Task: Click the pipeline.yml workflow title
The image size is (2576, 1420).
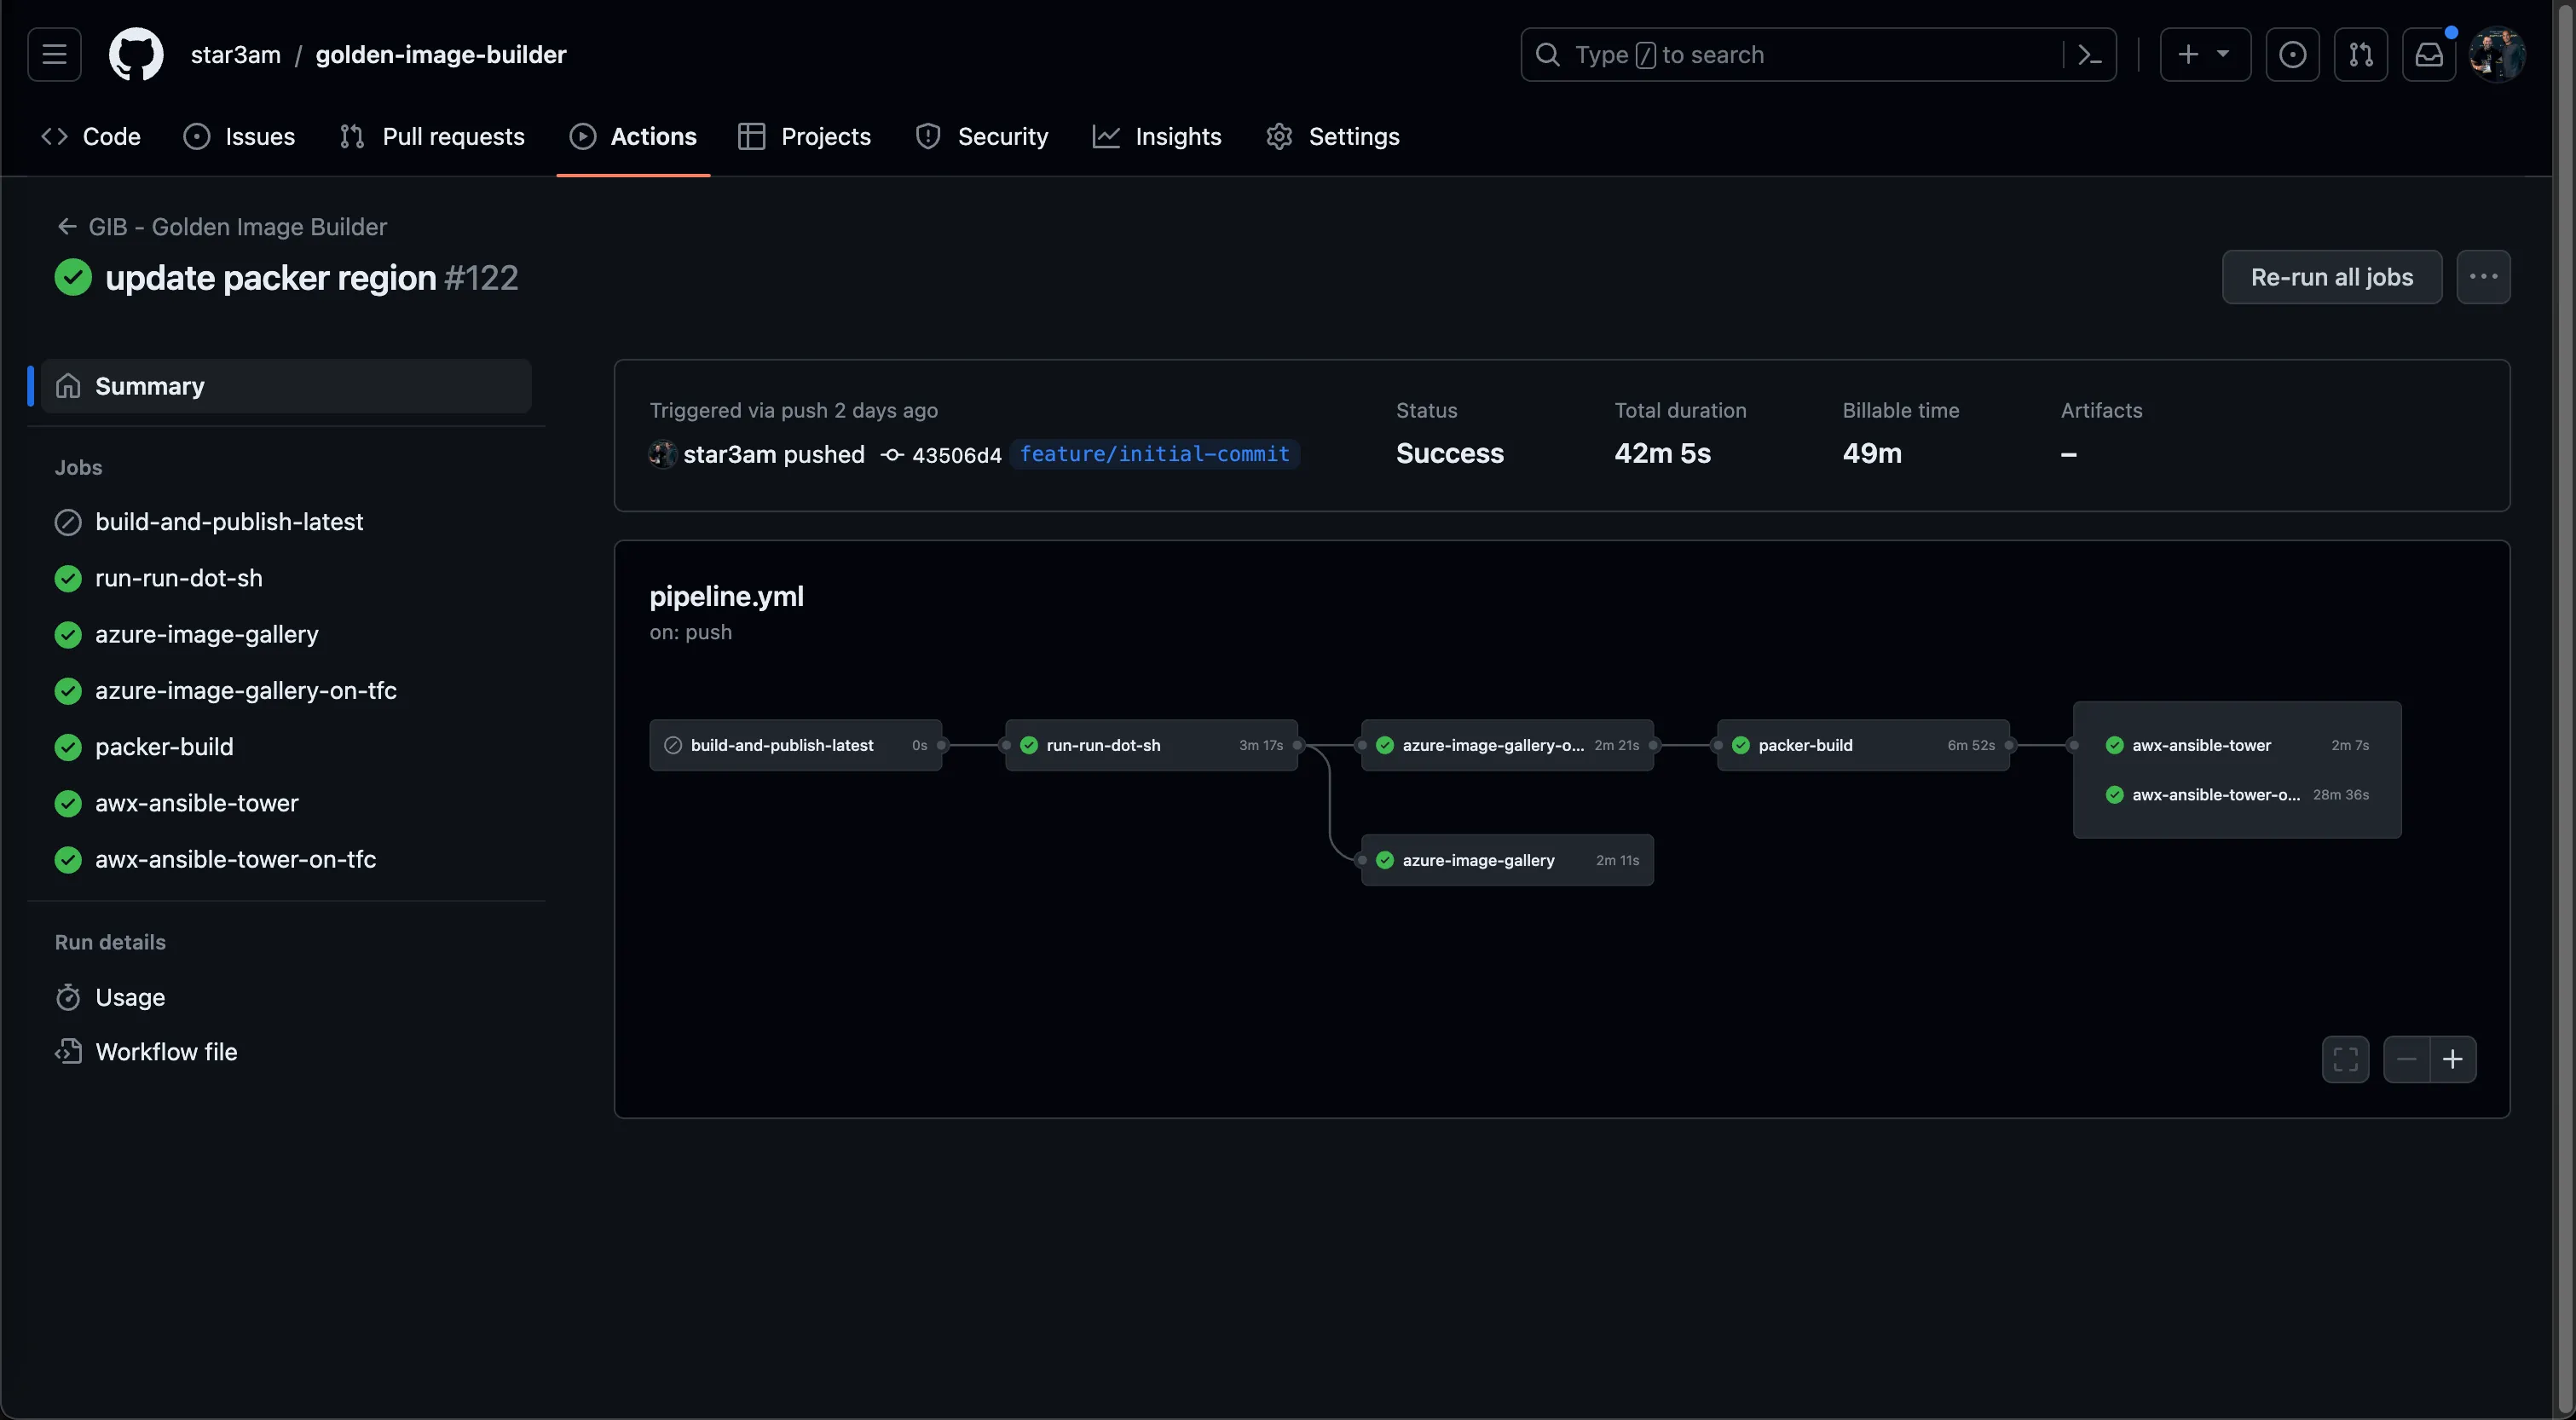Action: 727,596
